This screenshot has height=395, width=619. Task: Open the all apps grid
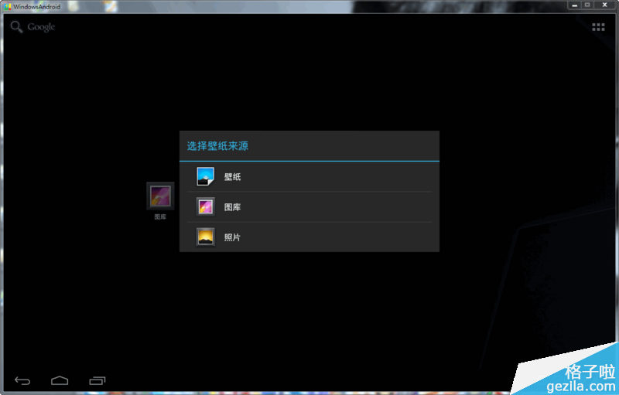(598, 27)
